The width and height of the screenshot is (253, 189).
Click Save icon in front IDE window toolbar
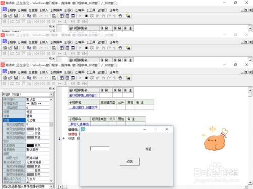[x=16, y=78]
